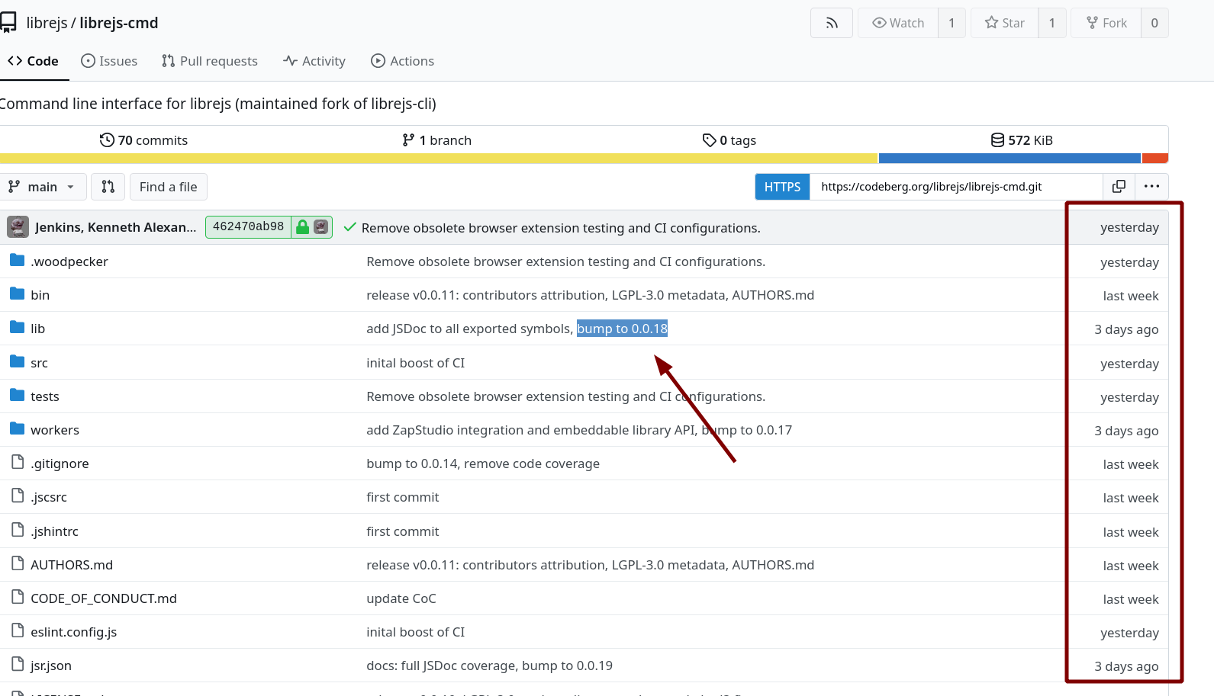This screenshot has height=696, width=1214.
Task: Click the file icon beside .gitignore
Action: pos(18,463)
